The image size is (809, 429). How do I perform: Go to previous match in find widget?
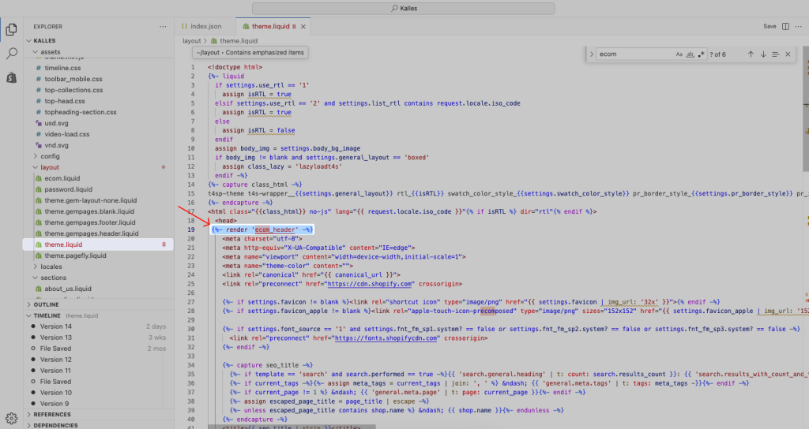pyautogui.click(x=751, y=54)
